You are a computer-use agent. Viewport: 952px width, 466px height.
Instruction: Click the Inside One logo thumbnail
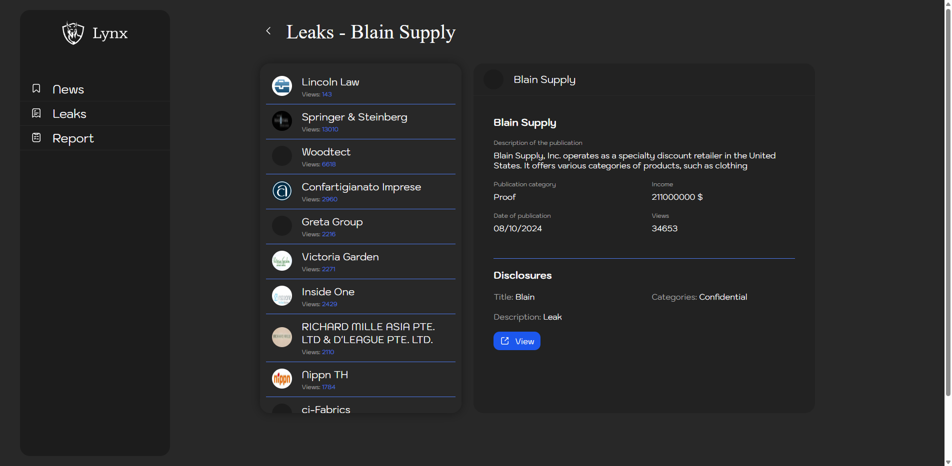pyautogui.click(x=282, y=296)
